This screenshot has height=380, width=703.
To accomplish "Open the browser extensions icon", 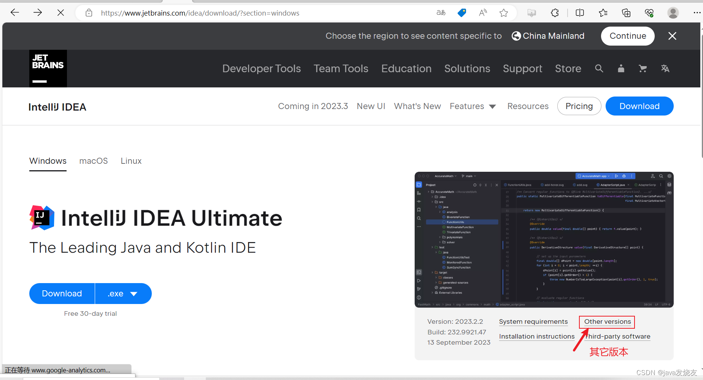I will (x=555, y=13).
